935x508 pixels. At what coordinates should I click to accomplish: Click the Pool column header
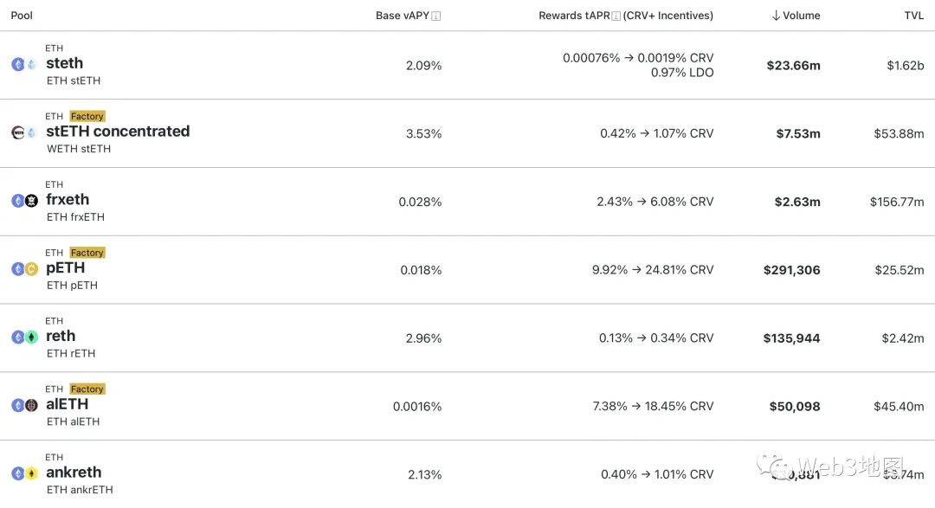point(22,16)
